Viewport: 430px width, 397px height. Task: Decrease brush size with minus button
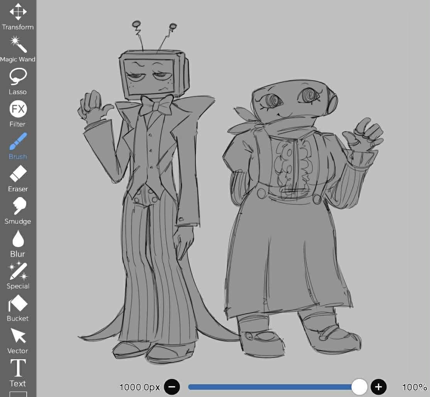point(172,387)
